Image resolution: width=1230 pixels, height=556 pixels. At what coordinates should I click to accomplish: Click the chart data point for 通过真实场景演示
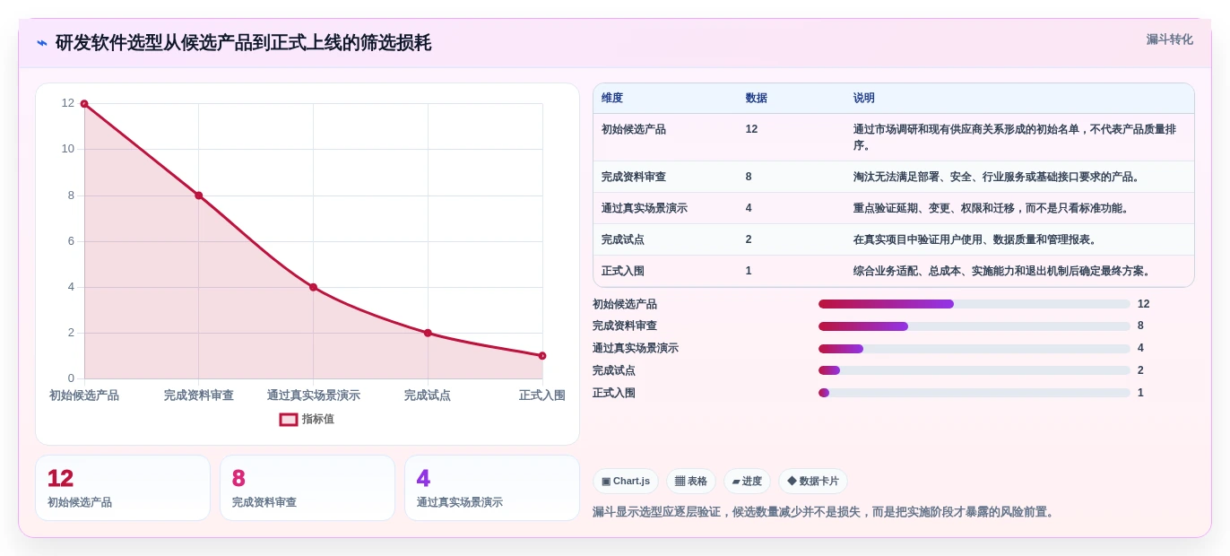(x=313, y=287)
